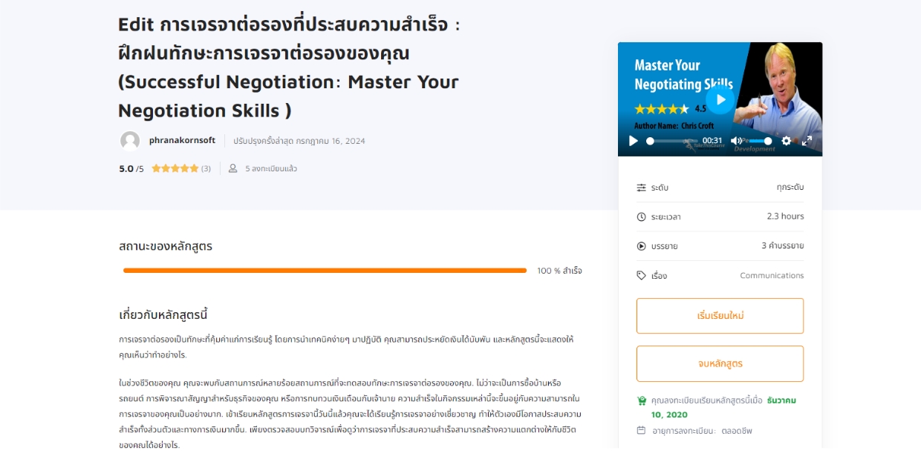Click the calendar icon beside อายุการลงทะเบียน
921x459 pixels.
642,430
